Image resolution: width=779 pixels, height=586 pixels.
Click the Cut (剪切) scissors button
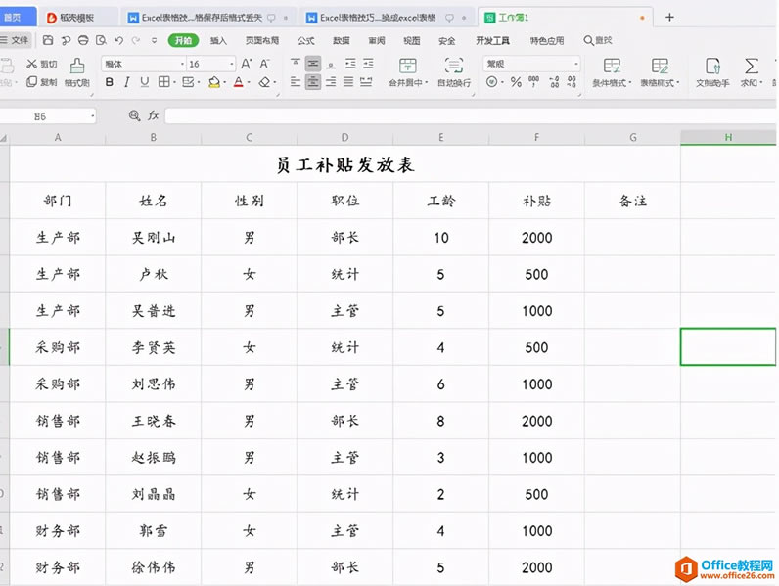[42, 64]
